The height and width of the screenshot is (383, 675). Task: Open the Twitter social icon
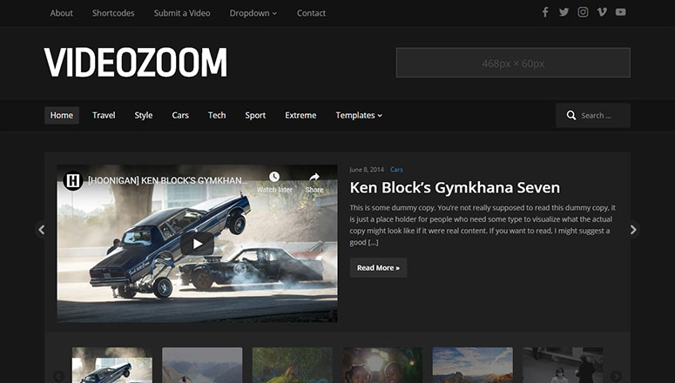[x=564, y=12]
